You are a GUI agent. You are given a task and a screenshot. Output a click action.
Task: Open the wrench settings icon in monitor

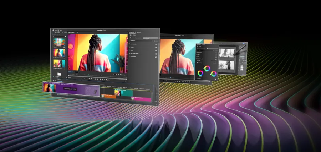click(118, 75)
